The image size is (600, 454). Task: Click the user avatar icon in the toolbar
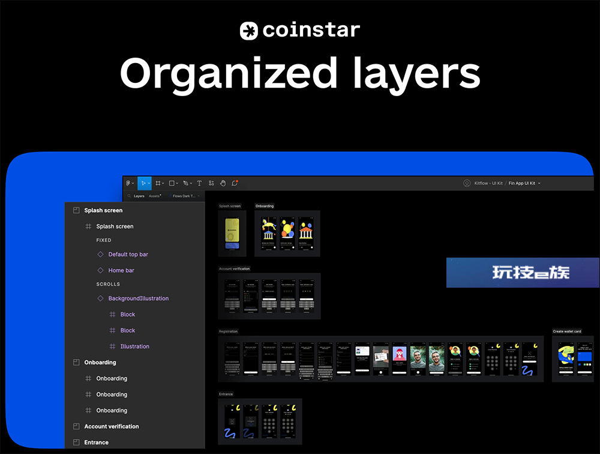[467, 183]
